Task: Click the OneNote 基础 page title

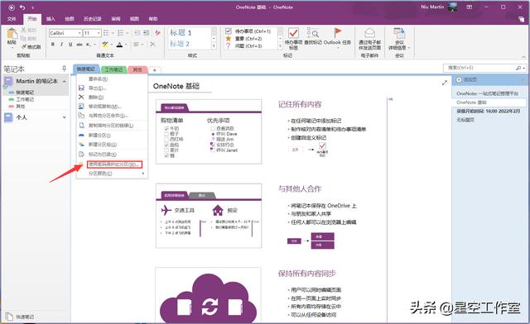Action: 176,86
